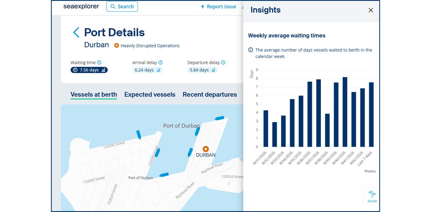Select the 7.56 days waiting time chip

tap(89, 70)
